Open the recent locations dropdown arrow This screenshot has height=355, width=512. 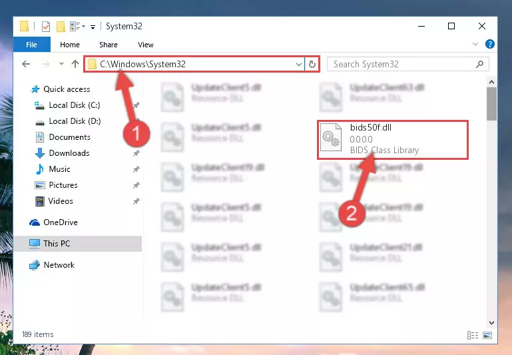[x=61, y=64]
